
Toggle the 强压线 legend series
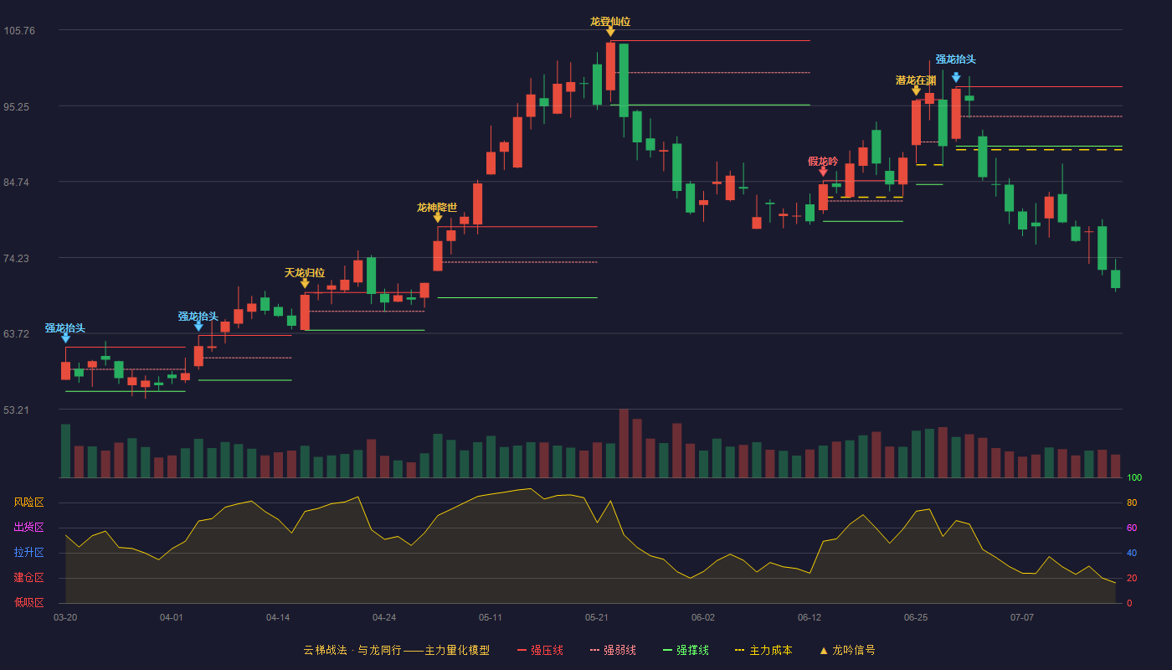coord(540,650)
